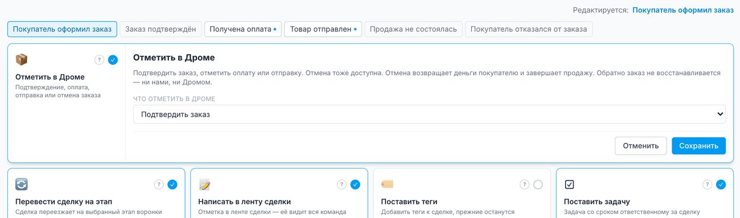This screenshot has height=218, width=740.
Task: Click the checkbox icon of Поставить задачу
Action: point(570,184)
